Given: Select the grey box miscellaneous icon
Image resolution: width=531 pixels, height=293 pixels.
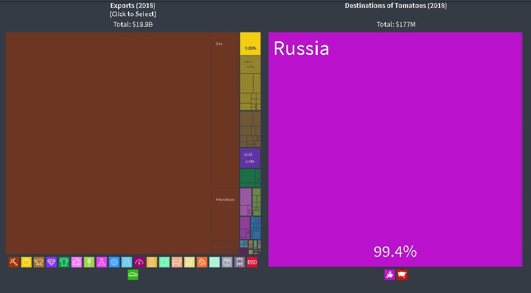Looking at the screenshot, I should [227, 262].
